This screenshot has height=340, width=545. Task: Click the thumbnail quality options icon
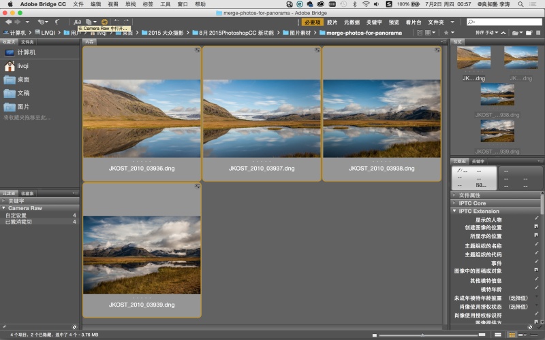431,33
